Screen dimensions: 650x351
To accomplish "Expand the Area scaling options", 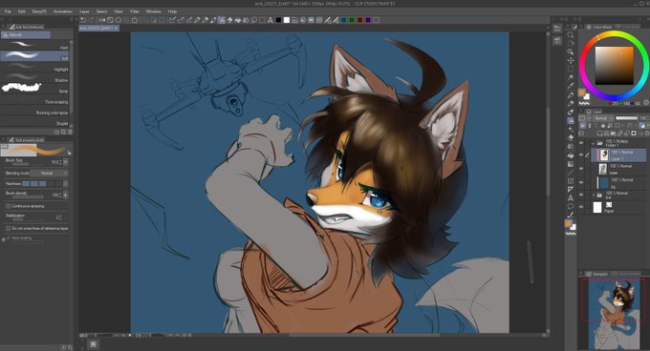I will pyautogui.click(x=4, y=238).
